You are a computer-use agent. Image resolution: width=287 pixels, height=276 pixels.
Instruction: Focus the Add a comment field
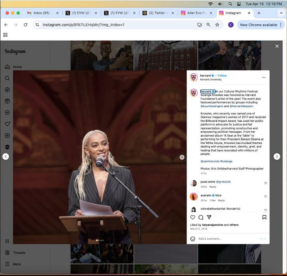tap(228, 239)
